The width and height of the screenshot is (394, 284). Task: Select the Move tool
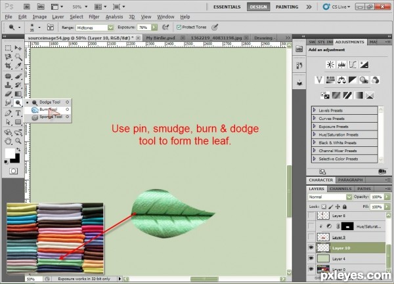[x=18, y=48]
